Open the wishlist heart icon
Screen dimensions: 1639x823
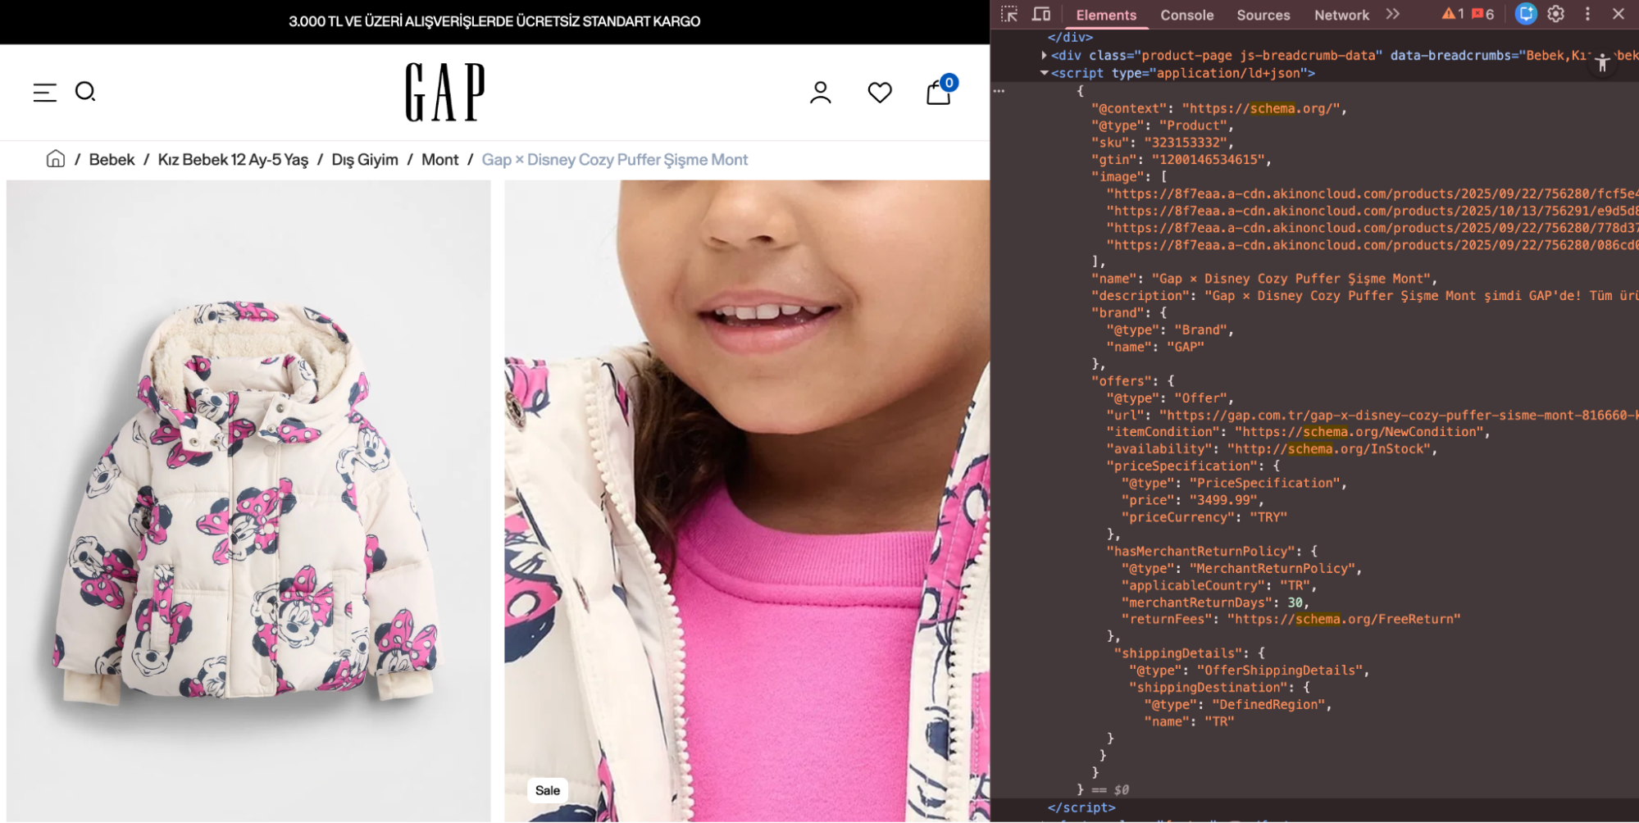coord(880,93)
